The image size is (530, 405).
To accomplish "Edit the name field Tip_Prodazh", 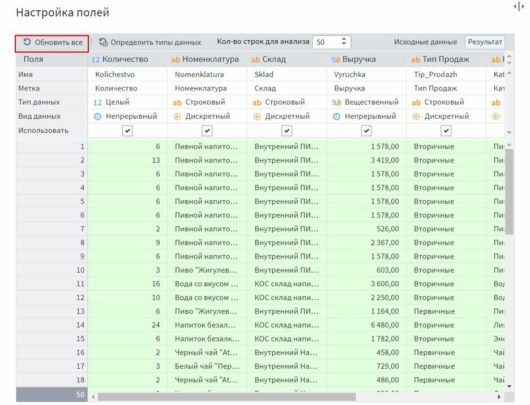I will click(447, 74).
